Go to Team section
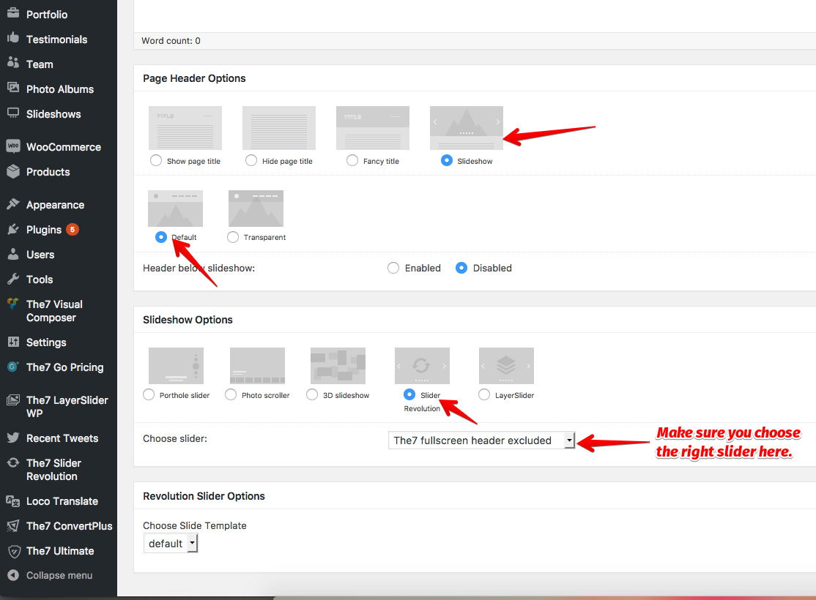This screenshot has width=816, height=600. (x=40, y=64)
